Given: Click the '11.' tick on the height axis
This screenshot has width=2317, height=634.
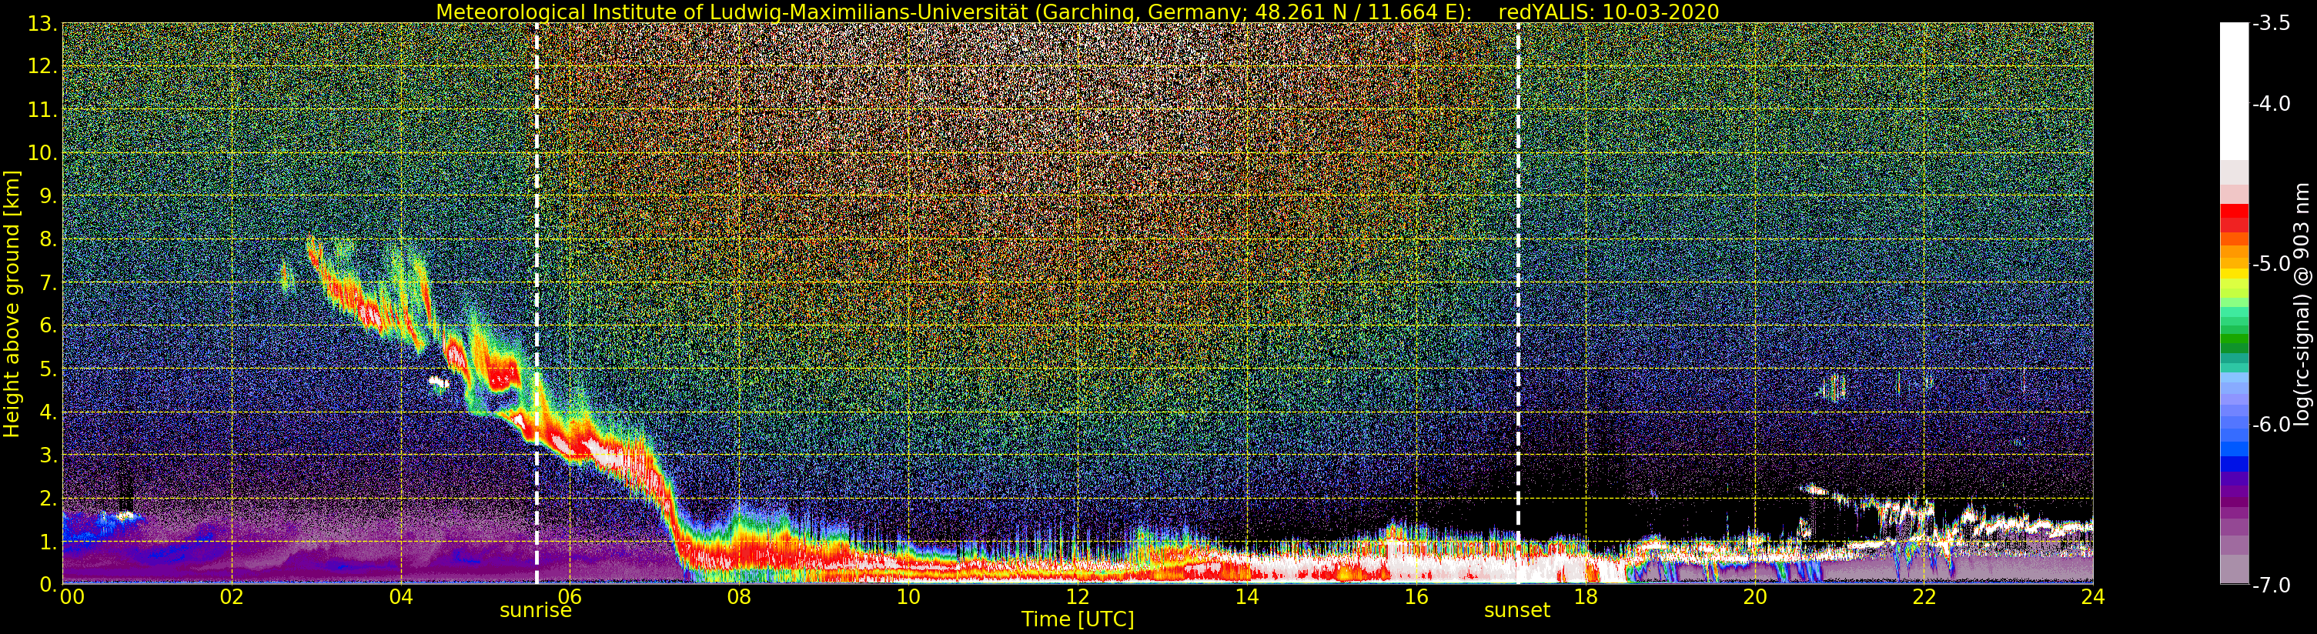Looking at the screenshot, I should point(42,110).
